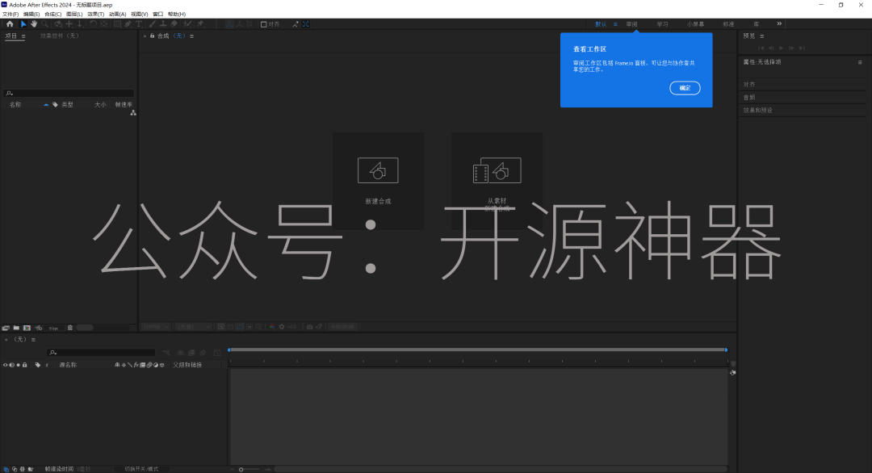Image resolution: width=872 pixels, height=473 pixels.
Task: Take snapshot with the camera icon
Action: 309,327
